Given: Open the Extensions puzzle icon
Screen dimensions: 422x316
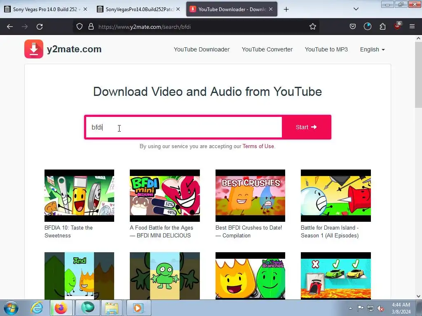Looking at the screenshot, I should (382, 27).
